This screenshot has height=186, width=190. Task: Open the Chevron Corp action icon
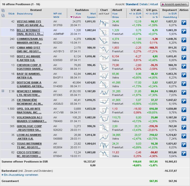(x=184, y=66)
